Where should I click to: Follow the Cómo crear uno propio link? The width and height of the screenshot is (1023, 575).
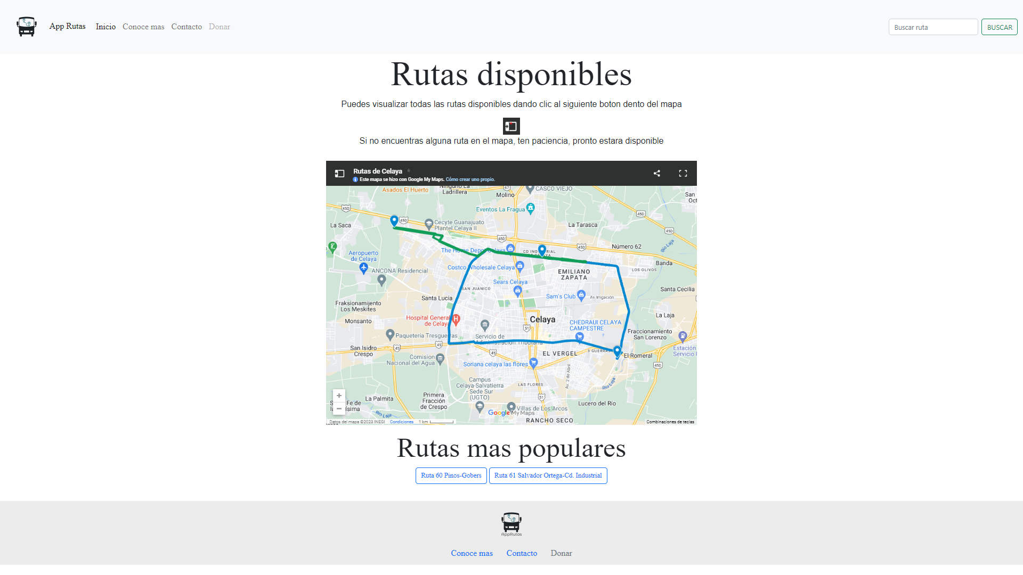pyautogui.click(x=471, y=179)
